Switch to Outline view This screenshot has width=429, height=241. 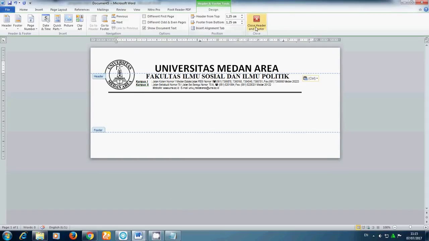click(373, 228)
